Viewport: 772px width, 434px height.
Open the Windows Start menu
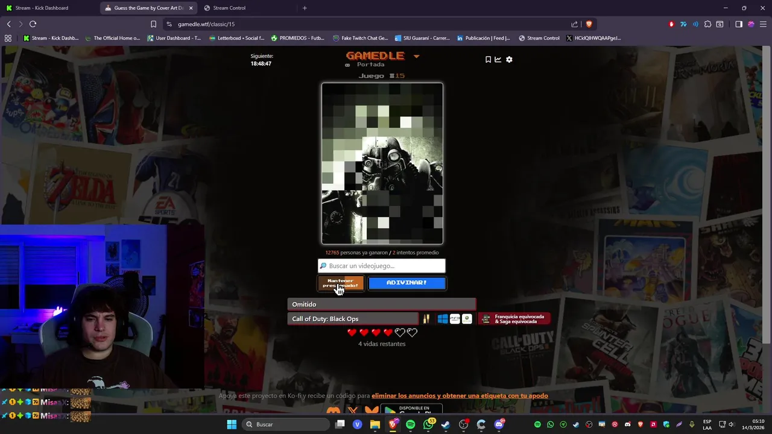click(x=232, y=424)
